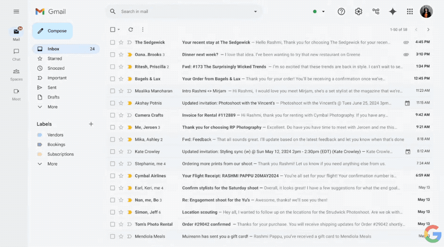Open the Support help icon
The image size is (444, 247).
tap(341, 12)
